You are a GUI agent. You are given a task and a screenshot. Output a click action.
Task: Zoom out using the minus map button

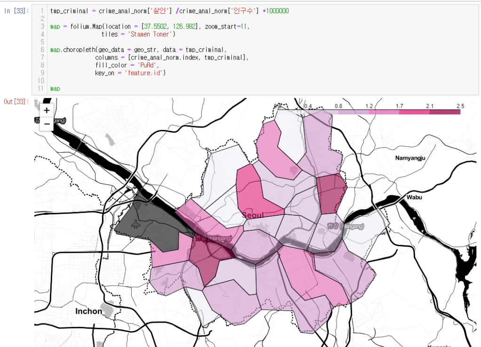[x=47, y=124]
